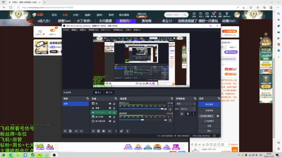This screenshot has width=282, height=158.
Task: Open the Douyu 消息 bell icon
Action: 220,15
